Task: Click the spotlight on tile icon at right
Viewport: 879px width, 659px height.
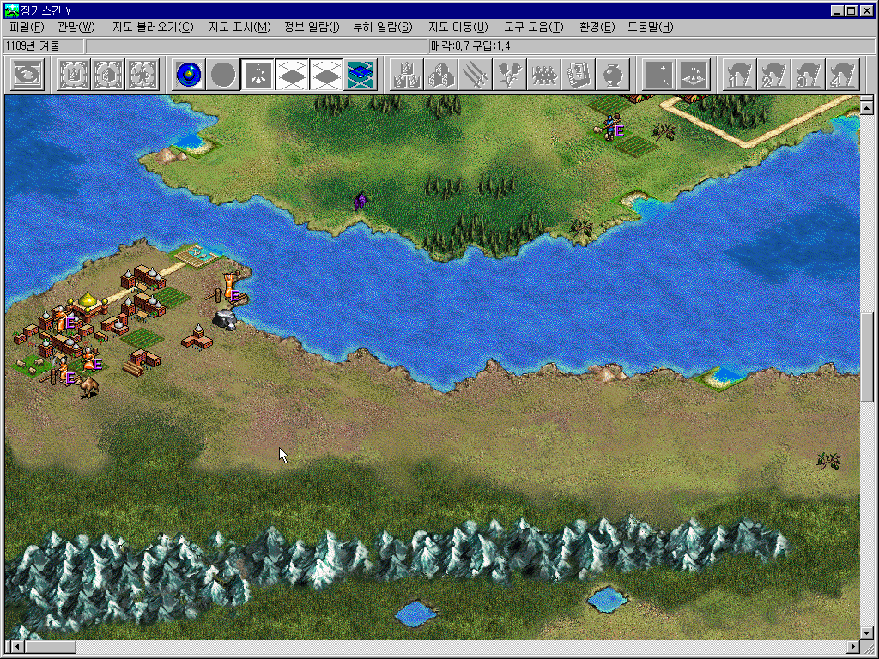Action: pos(694,74)
